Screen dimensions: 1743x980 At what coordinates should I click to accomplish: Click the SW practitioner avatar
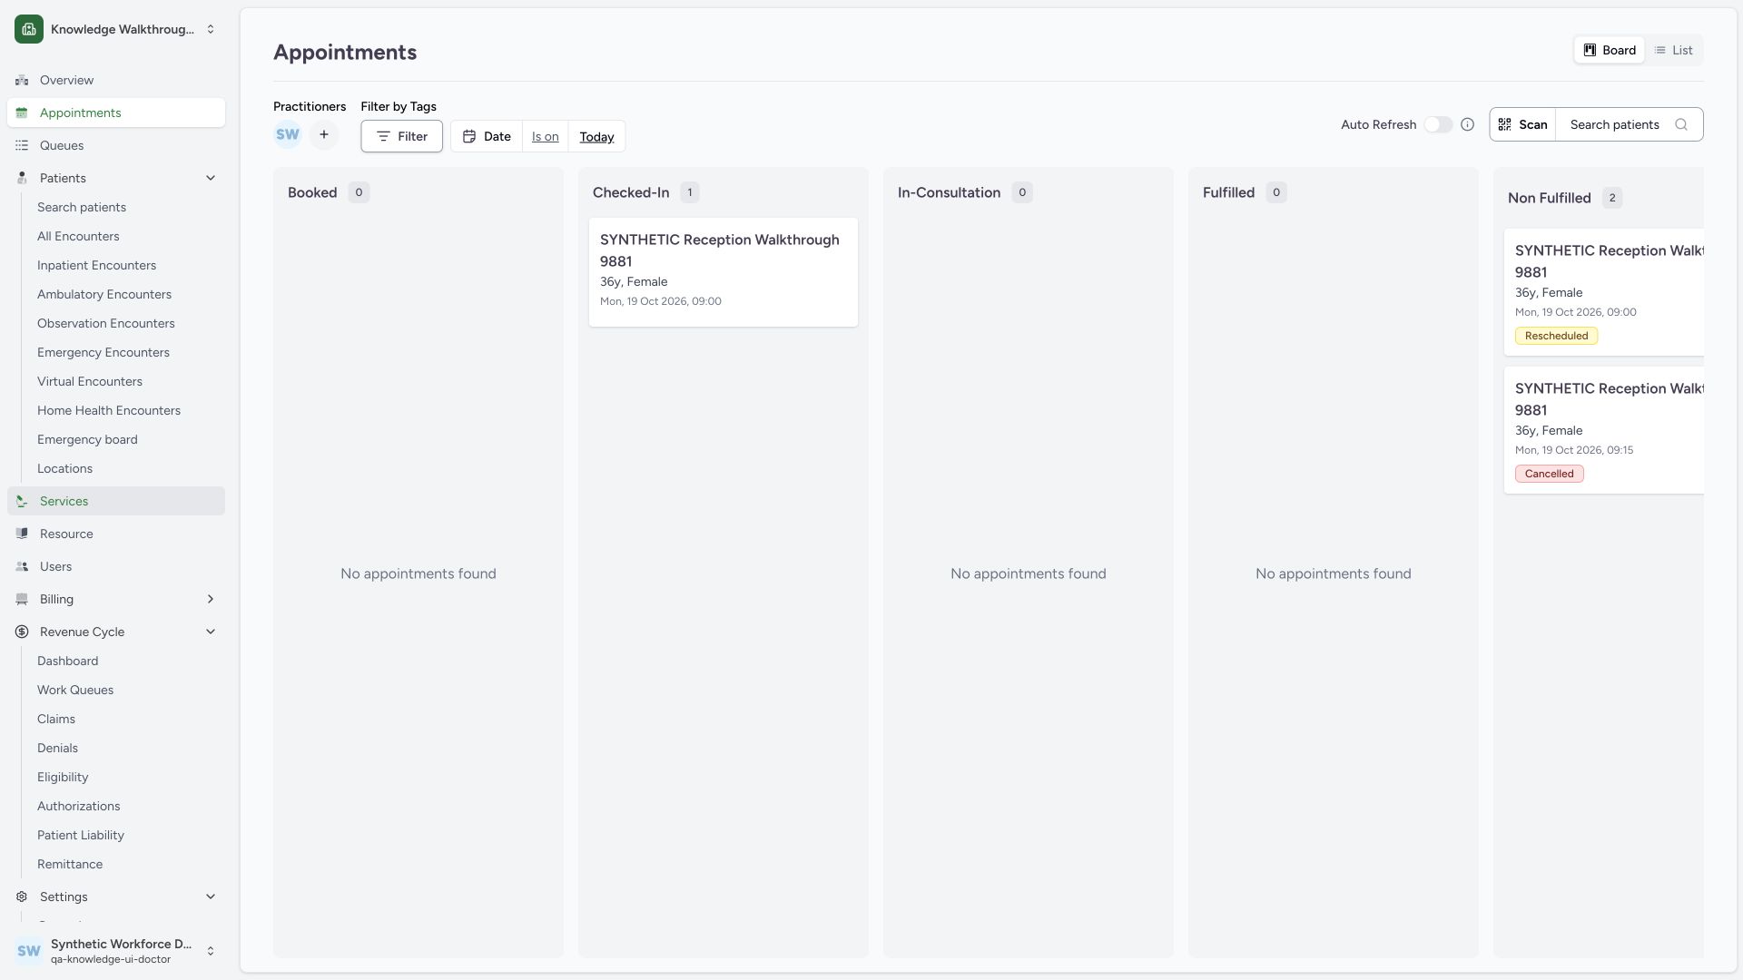(288, 134)
